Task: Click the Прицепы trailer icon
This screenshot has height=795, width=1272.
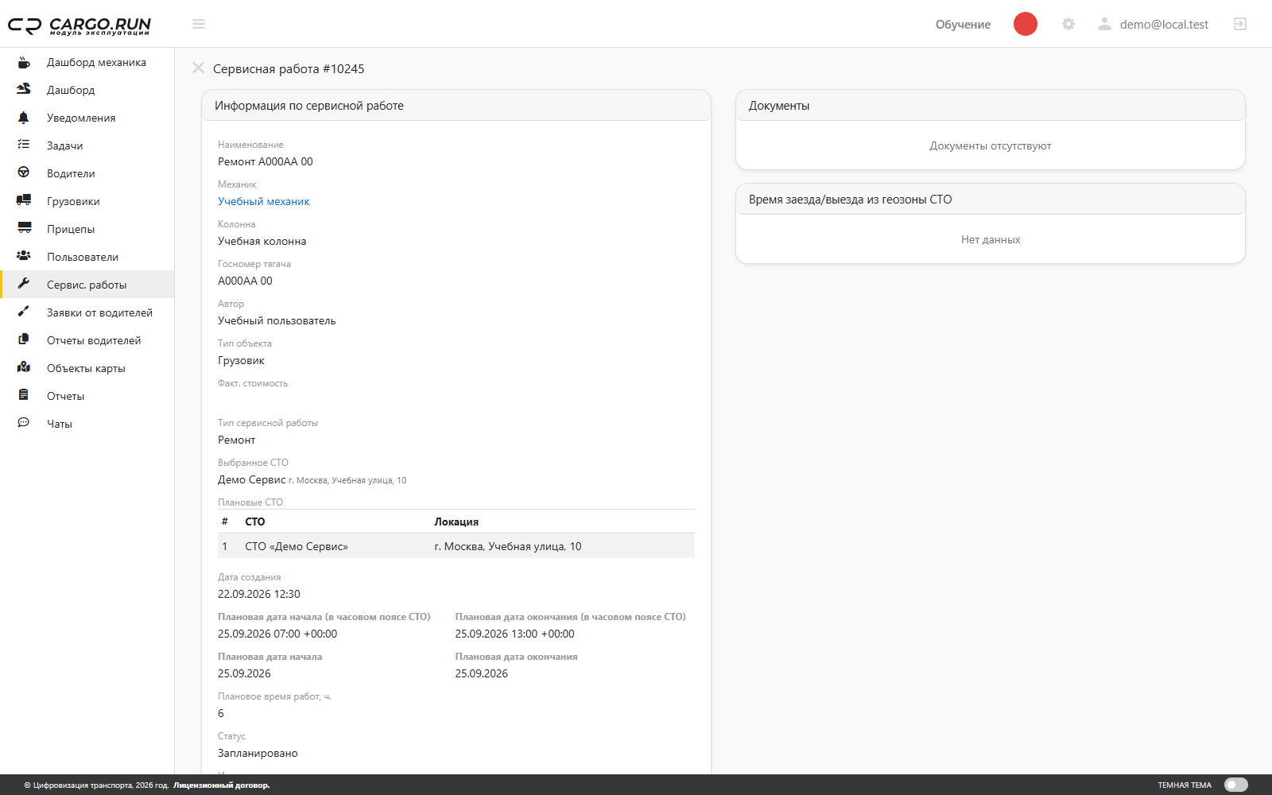Action: coord(24,229)
